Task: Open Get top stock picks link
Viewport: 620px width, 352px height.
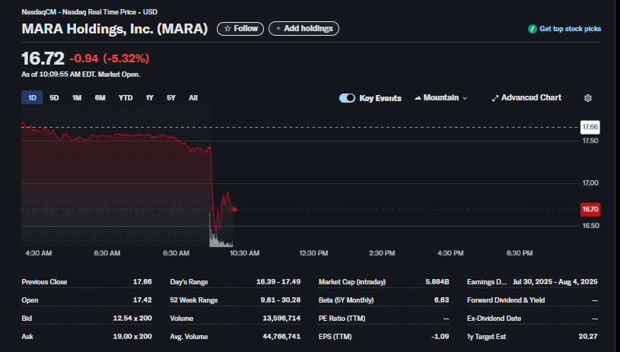Action: 570,29
